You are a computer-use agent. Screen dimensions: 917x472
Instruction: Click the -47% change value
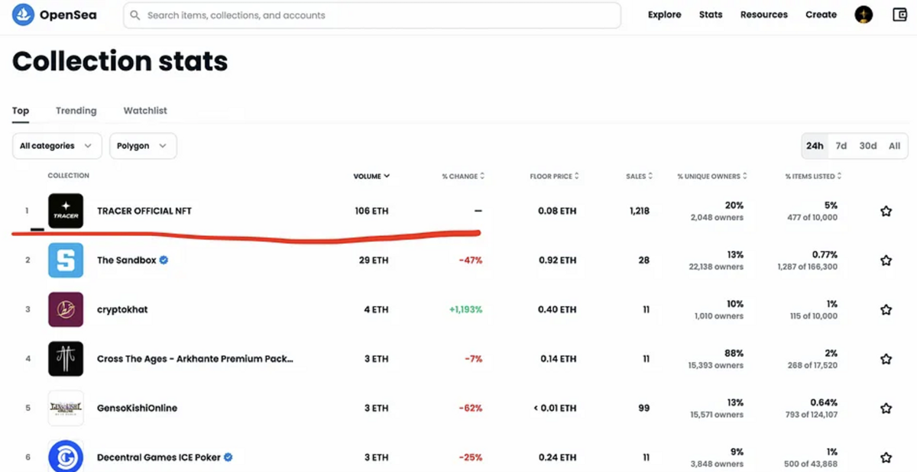[471, 260]
